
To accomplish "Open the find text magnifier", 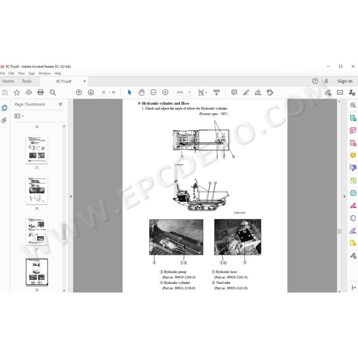I will [53, 93].
